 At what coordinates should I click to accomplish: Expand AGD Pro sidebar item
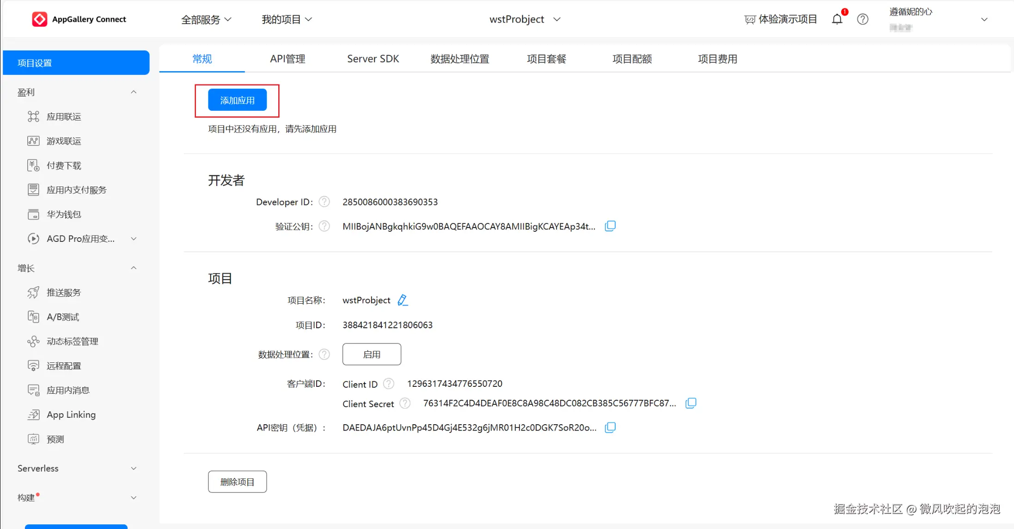[134, 239]
